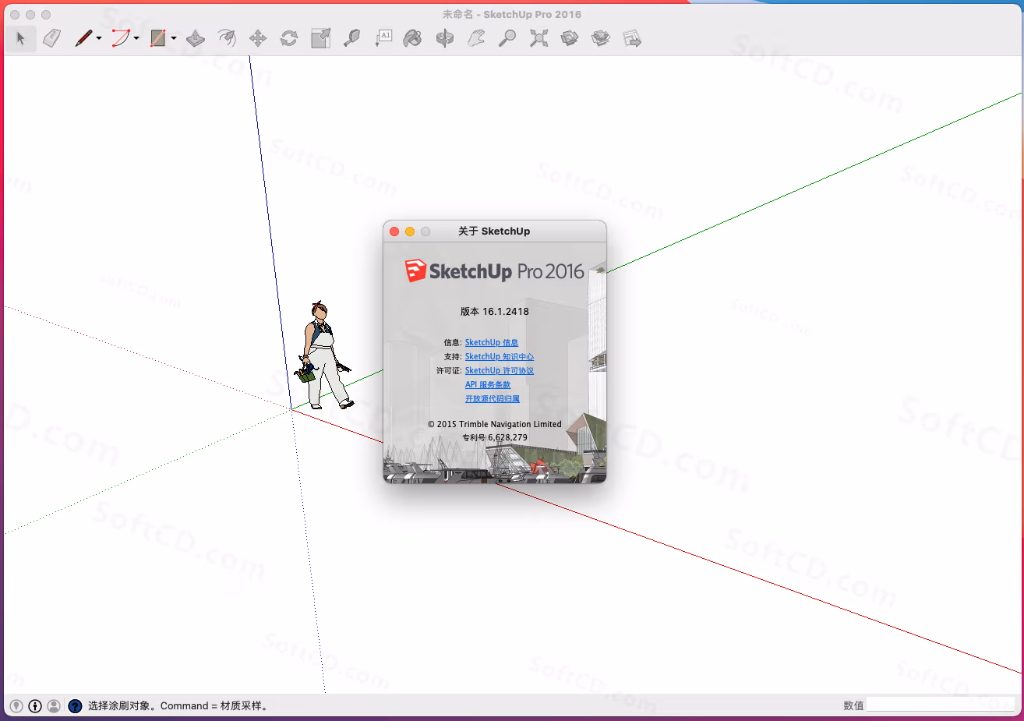Select the Paint Bucket tool
This screenshot has width=1024, height=721.
(x=413, y=38)
